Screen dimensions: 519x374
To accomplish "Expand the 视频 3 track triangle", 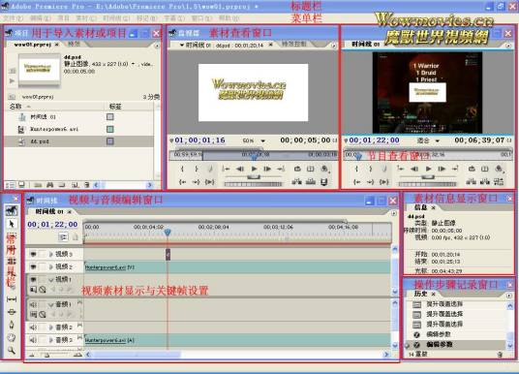I will [51, 254].
